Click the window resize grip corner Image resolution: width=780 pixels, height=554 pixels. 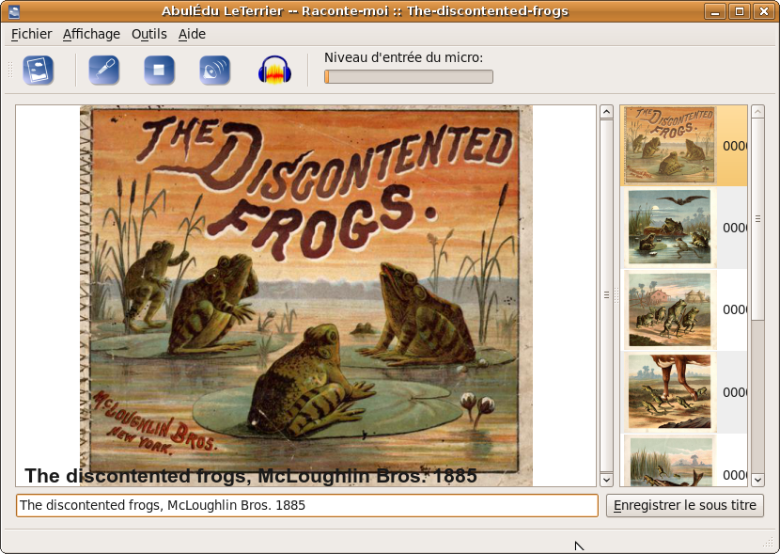769,543
